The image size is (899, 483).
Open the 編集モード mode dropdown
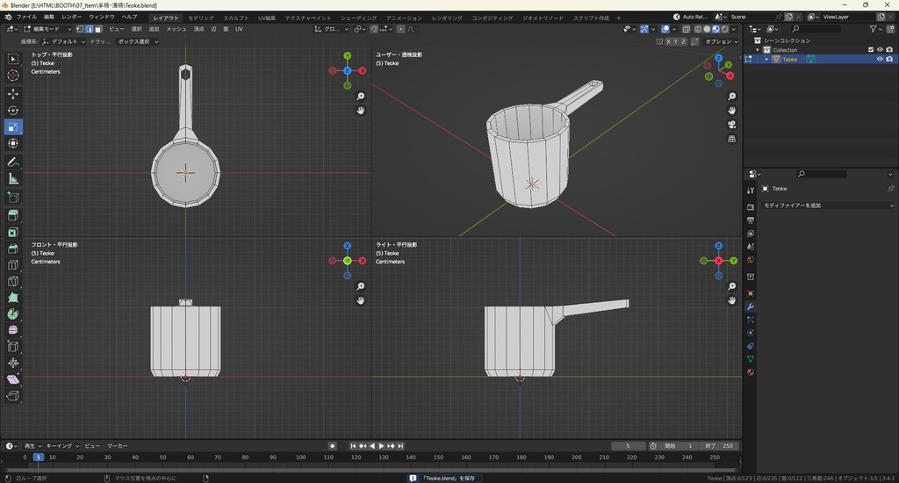coord(46,29)
